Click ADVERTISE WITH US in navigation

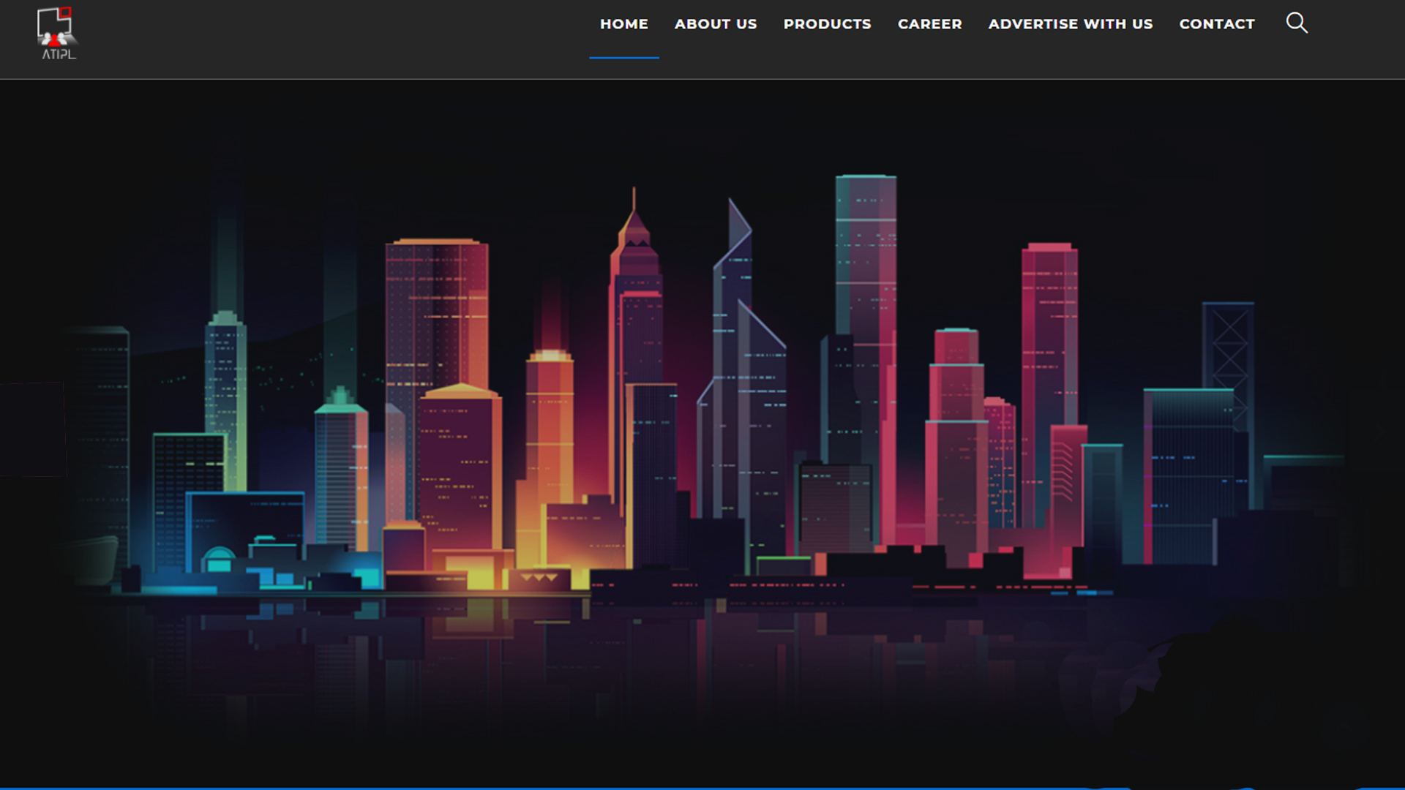1071,24
